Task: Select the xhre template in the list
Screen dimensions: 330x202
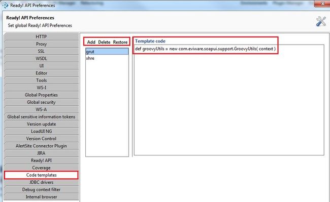Action: click(x=107, y=58)
